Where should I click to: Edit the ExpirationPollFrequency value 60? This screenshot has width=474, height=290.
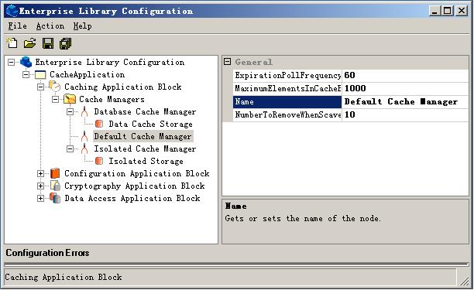click(405, 75)
